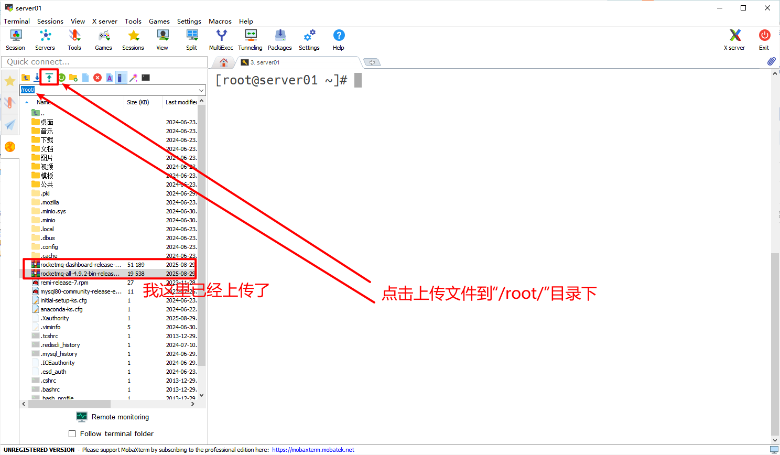Open the mobaxterm.mobatek.net link
Image resolution: width=780 pixels, height=455 pixels.
(x=313, y=450)
